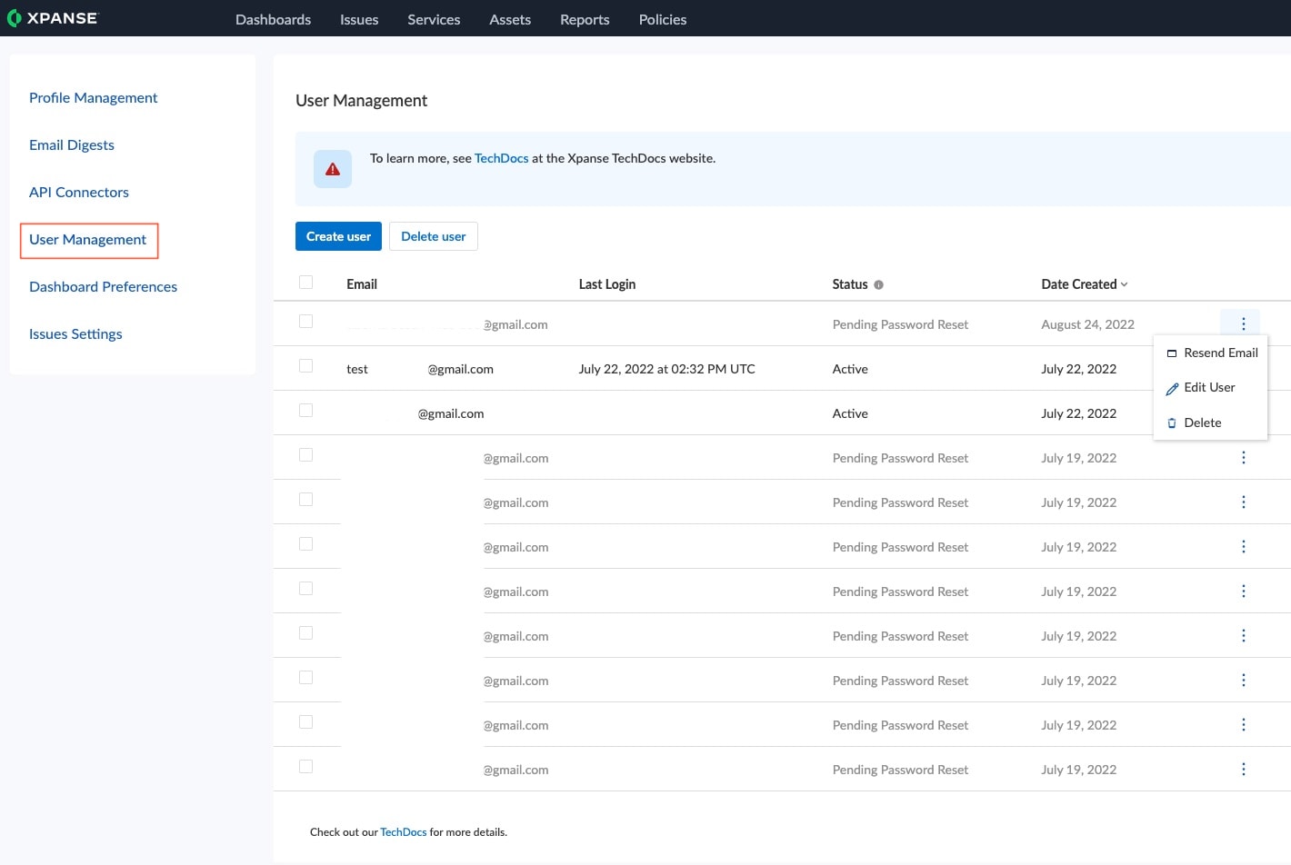
Task: Go to Issues Settings in the sidebar
Action: coord(75,334)
